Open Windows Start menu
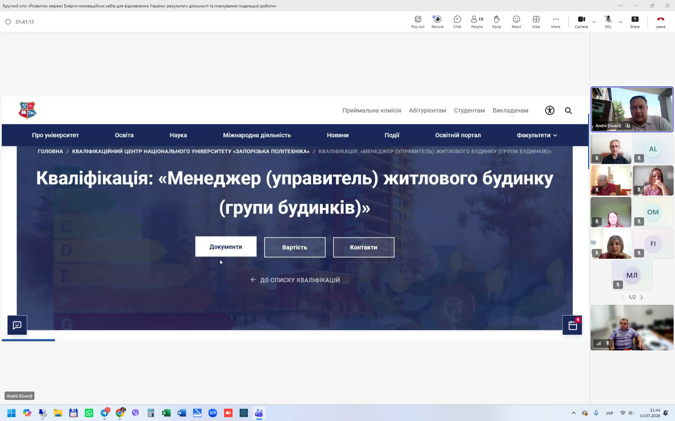Viewport: 675px width, 421px height. click(x=11, y=413)
